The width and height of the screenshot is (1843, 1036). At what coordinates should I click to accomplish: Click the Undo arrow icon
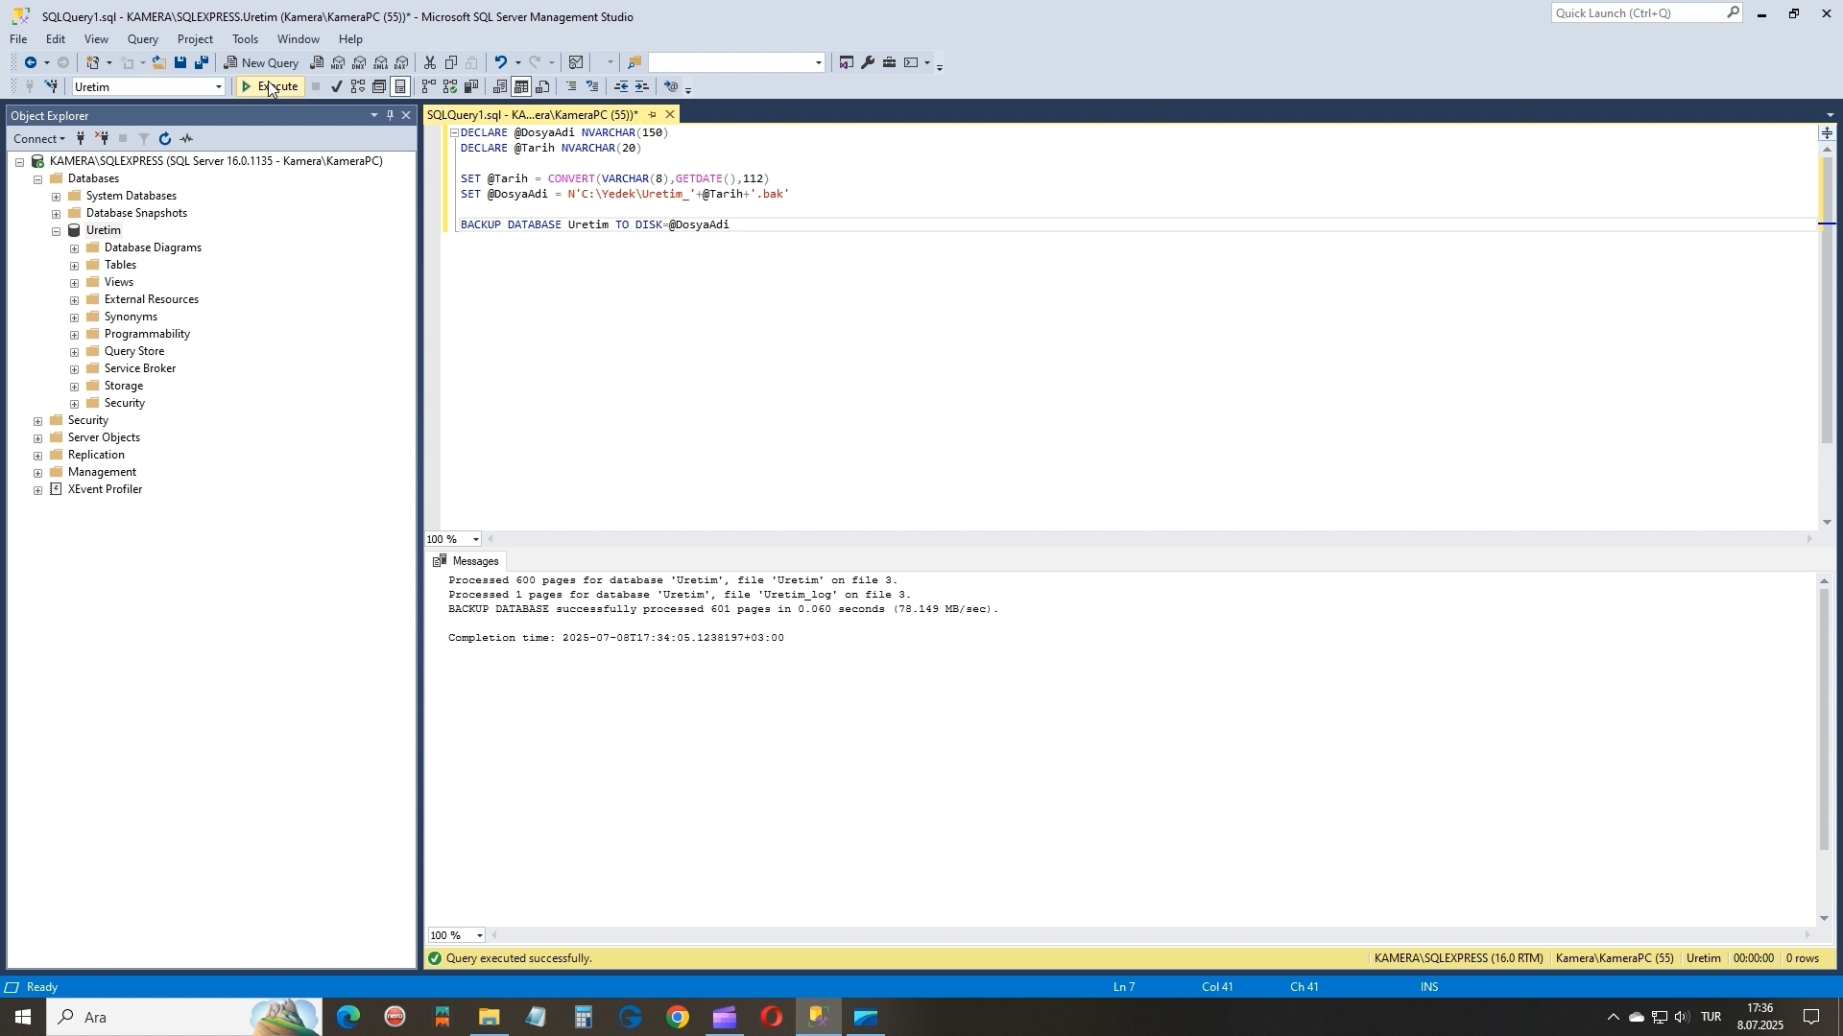pos(500,62)
